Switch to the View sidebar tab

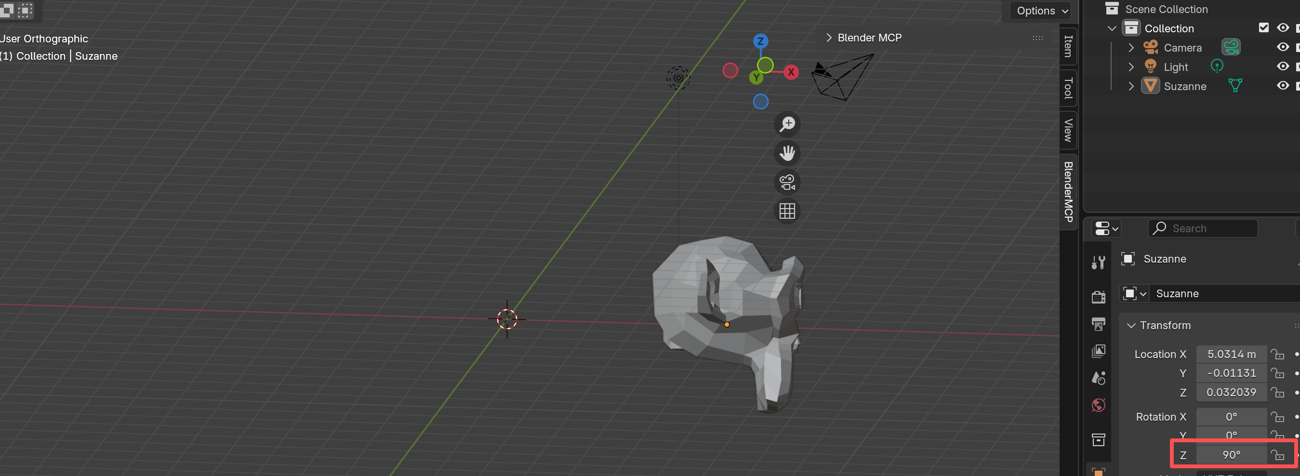click(1068, 130)
